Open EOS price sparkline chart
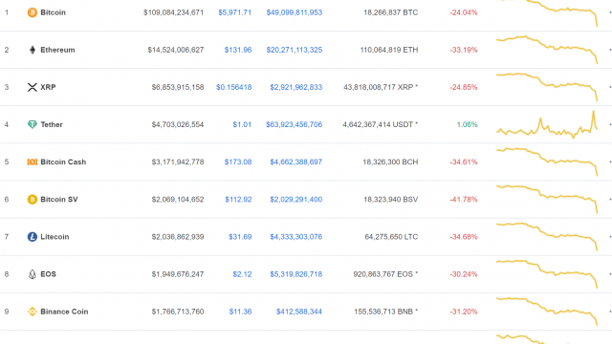 [547, 274]
